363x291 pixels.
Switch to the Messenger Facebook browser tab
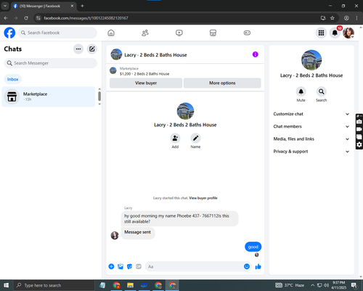(x=44, y=6)
